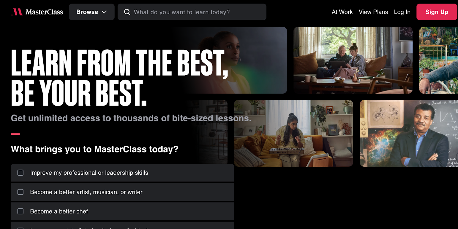Open the couple on couch thumbnail
The width and height of the screenshot is (458, 229).
coord(353,60)
